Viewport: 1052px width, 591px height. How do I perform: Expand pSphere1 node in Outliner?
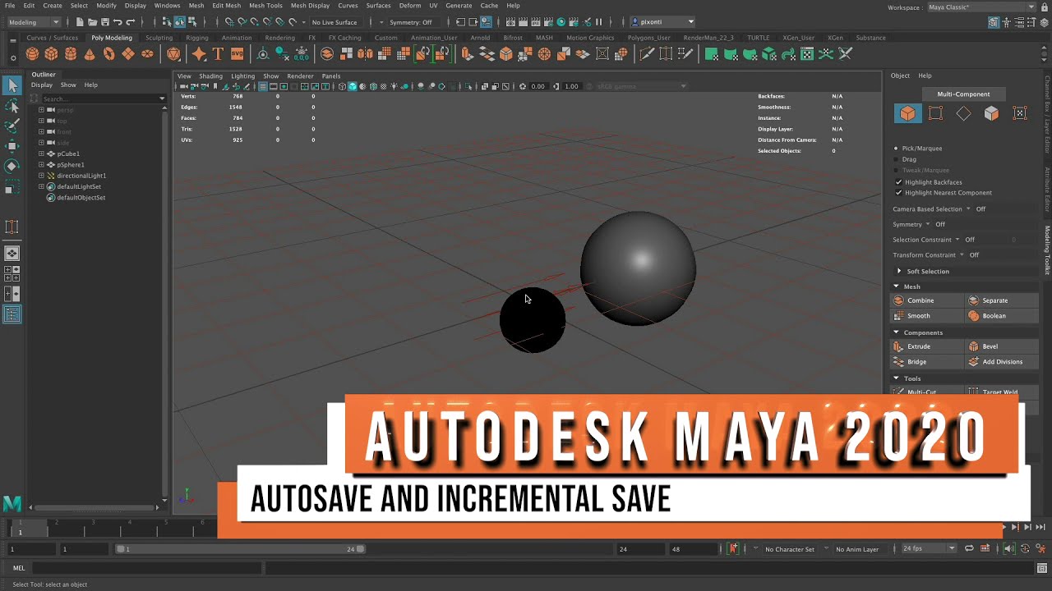[41, 165]
